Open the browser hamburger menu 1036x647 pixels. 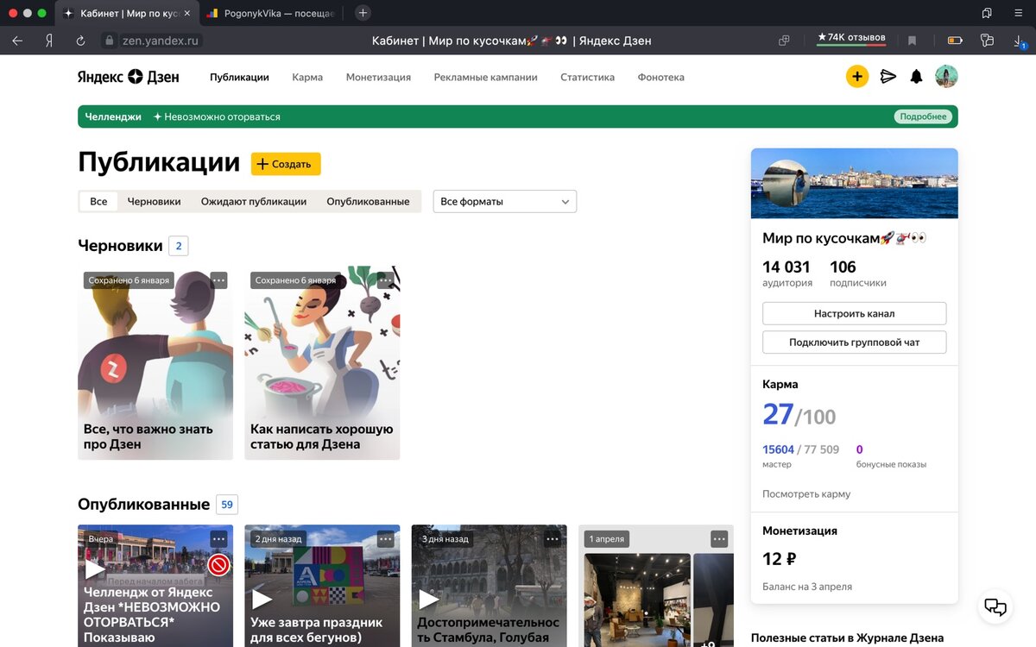tap(1018, 13)
